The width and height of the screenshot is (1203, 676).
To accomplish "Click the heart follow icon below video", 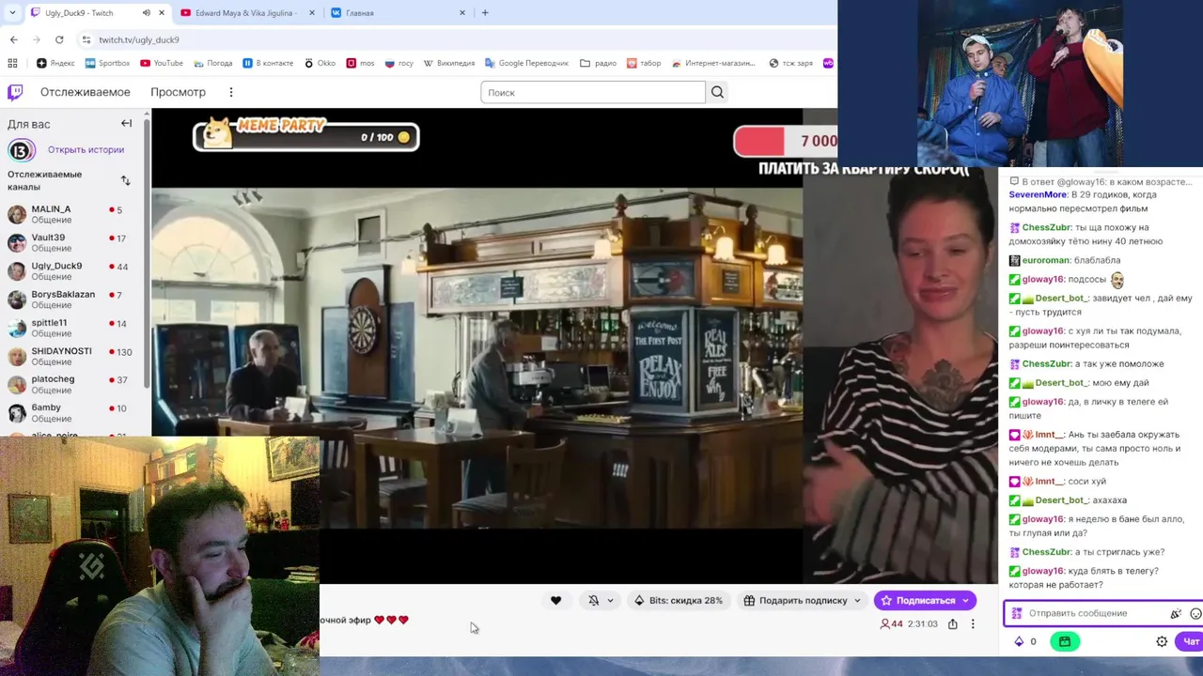I will click(x=555, y=601).
